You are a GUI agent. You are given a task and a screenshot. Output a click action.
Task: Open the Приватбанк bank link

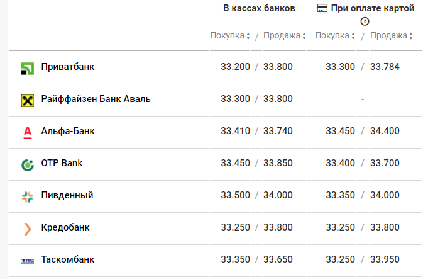[x=68, y=67]
